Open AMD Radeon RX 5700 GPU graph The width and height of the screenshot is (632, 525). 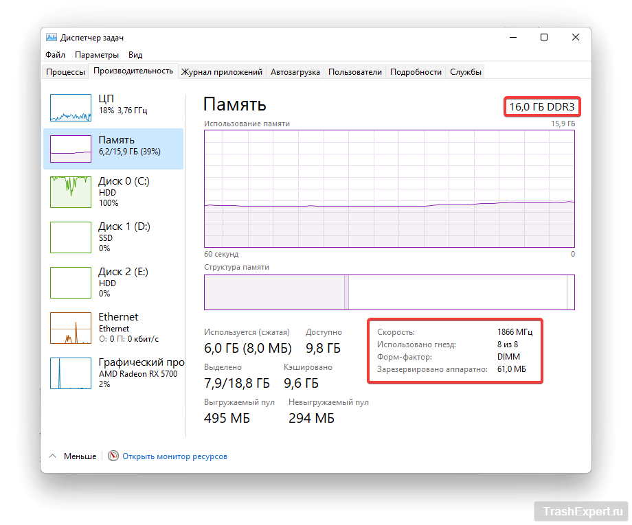point(71,373)
